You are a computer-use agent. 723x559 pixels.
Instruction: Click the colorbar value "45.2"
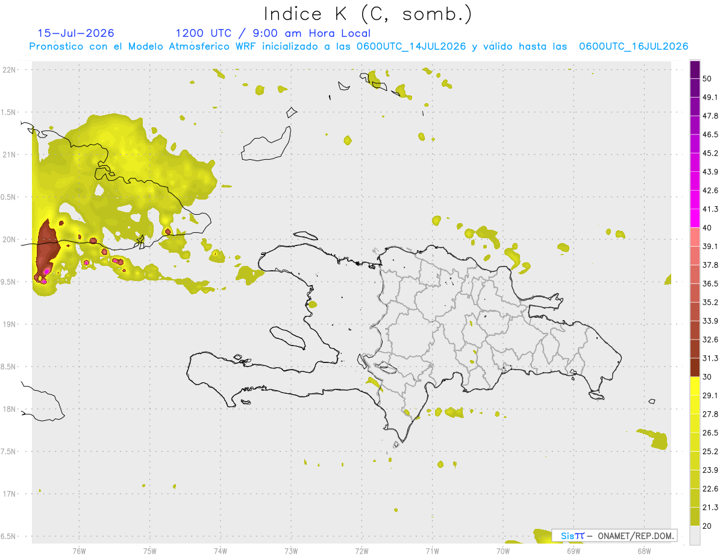710,153
